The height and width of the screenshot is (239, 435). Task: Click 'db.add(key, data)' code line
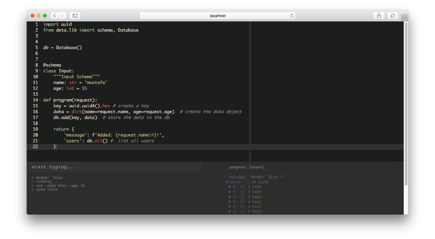(75, 117)
